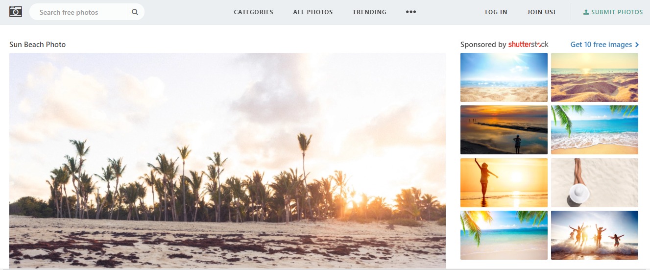
Task: Go to All Photos
Action: (x=313, y=12)
